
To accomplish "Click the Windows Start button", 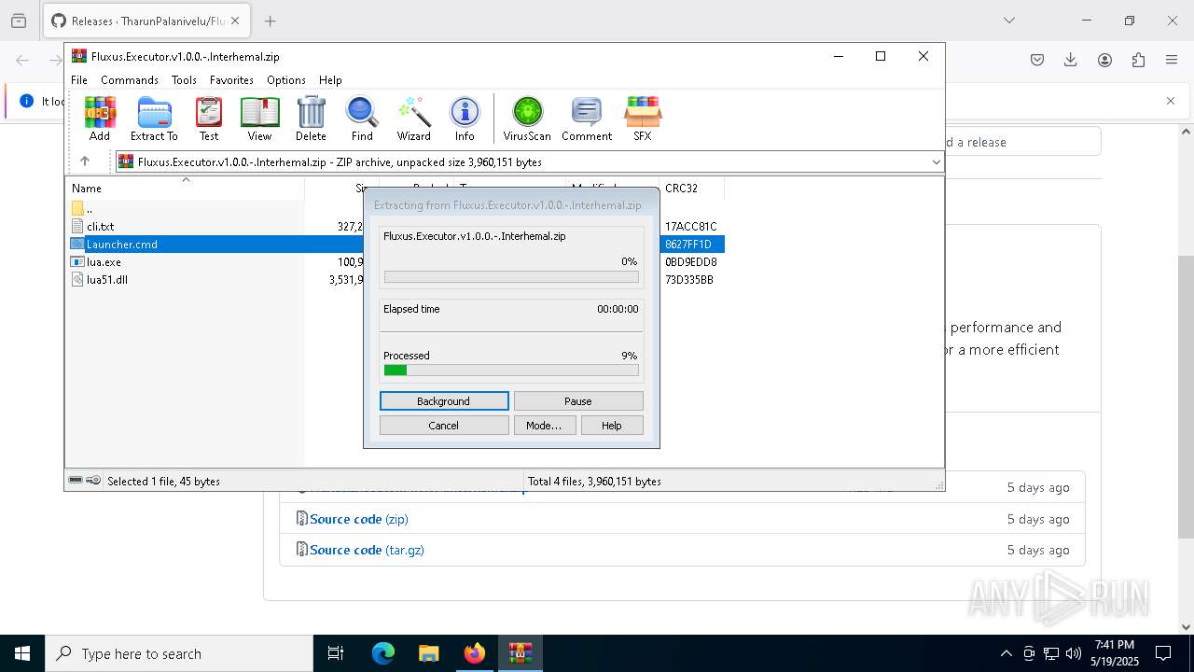I will 22,653.
